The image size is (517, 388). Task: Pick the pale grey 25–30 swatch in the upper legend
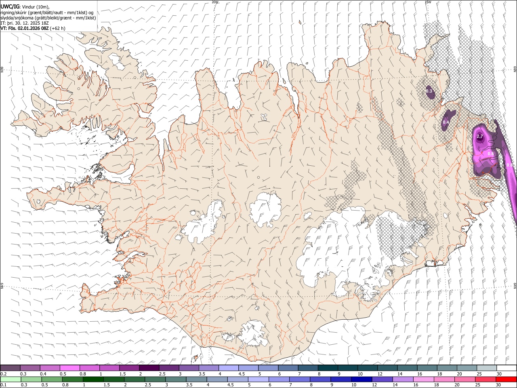[486, 368]
